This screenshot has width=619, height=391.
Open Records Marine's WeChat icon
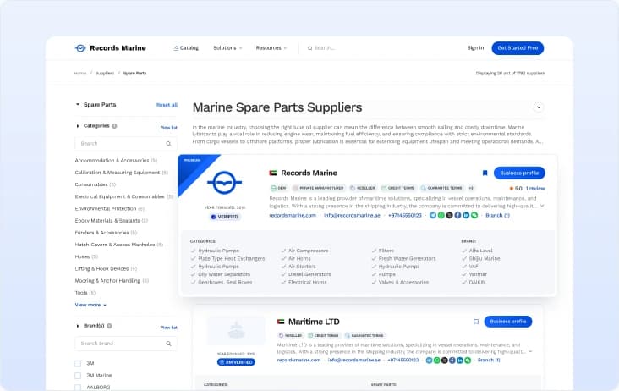coord(474,215)
